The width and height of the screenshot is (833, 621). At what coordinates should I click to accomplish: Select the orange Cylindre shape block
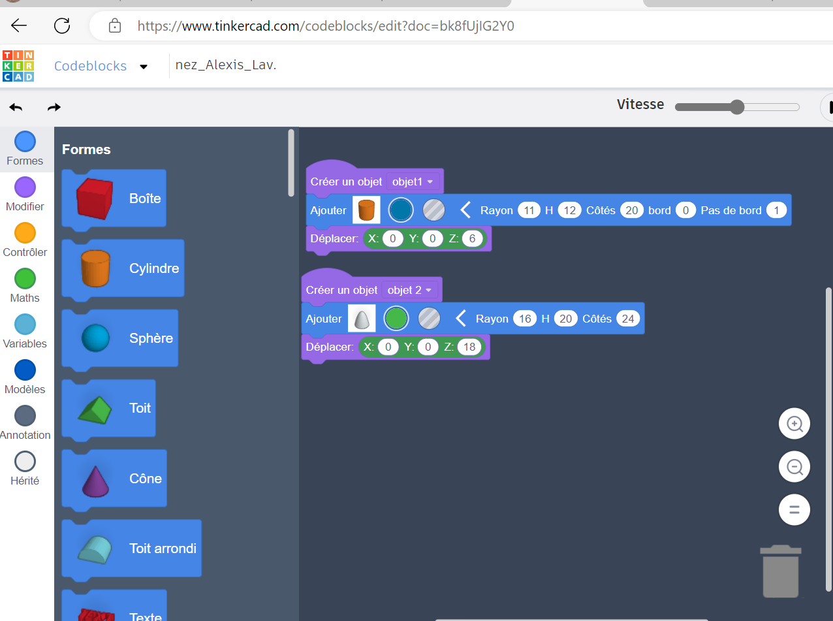point(123,268)
